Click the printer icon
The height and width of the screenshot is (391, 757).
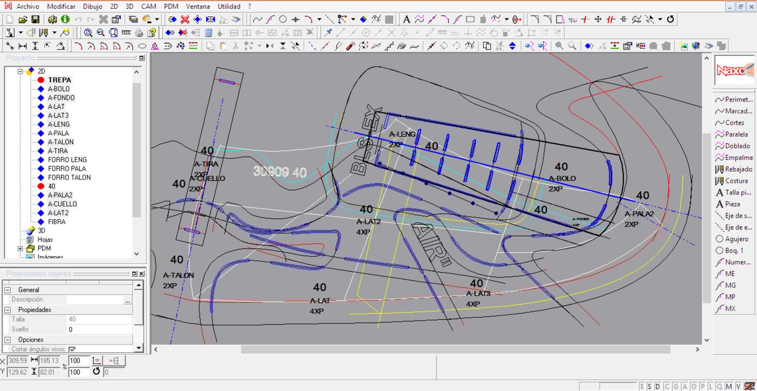[x=139, y=33]
